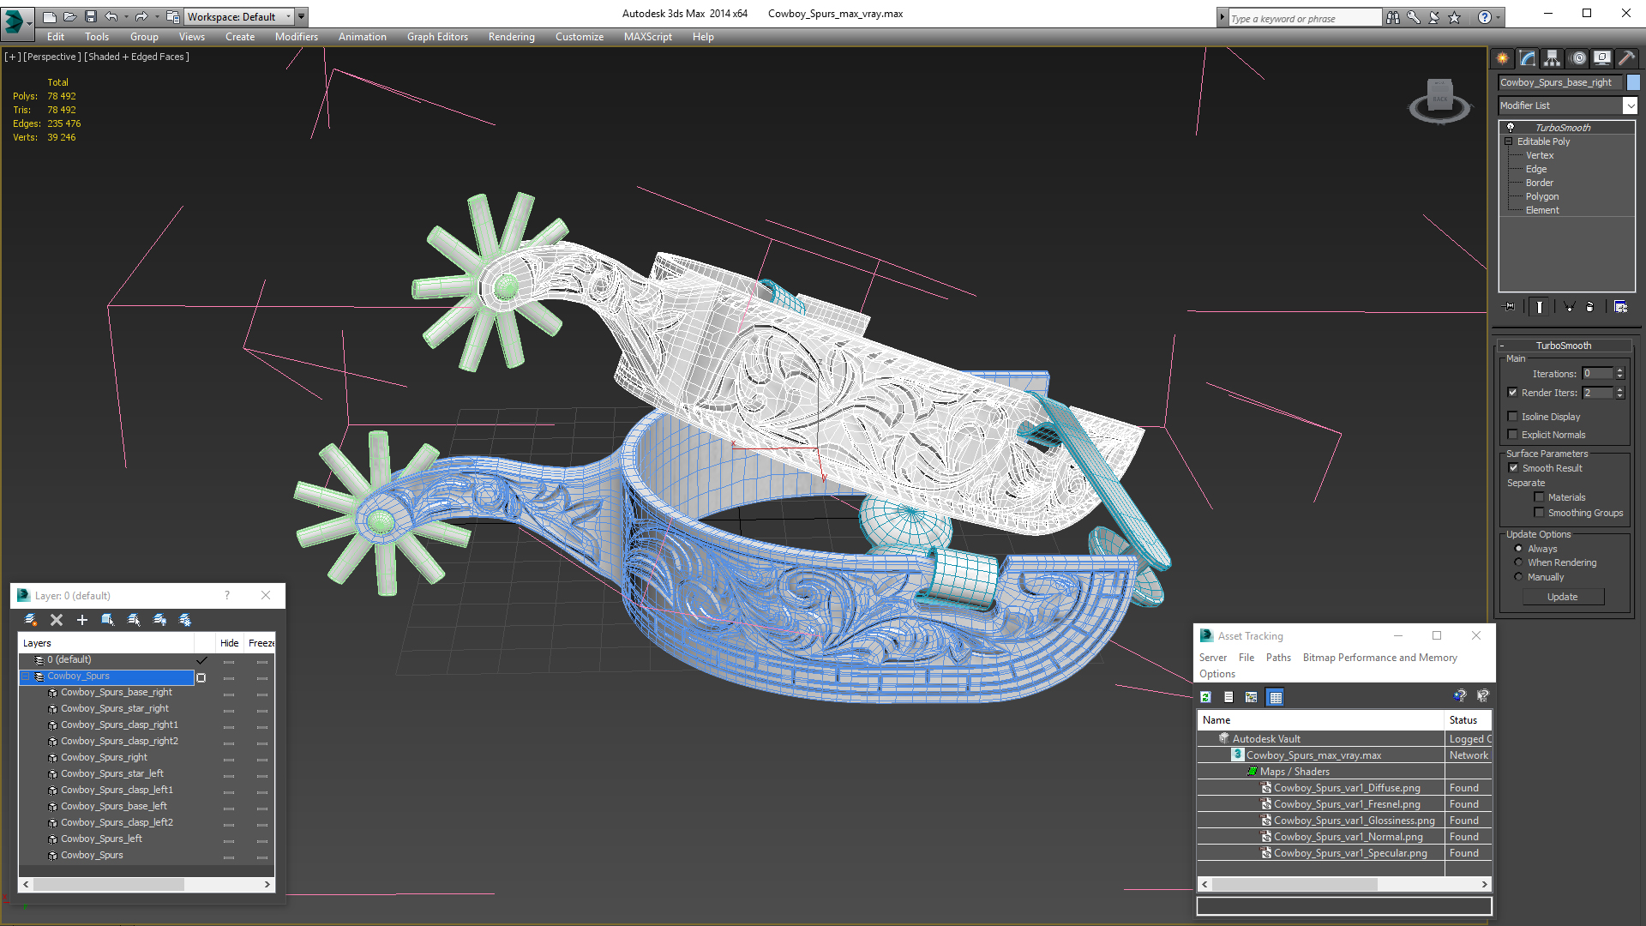The height and width of the screenshot is (926, 1646).
Task: Toggle TurboSmooth lightbulb in modifier stack
Action: pyautogui.click(x=1511, y=127)
